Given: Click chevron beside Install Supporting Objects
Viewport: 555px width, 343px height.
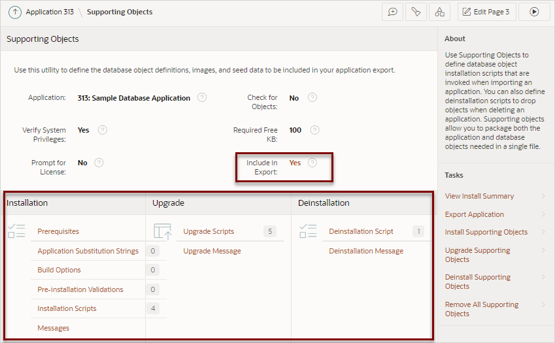Looking at the screenshot, I should [x=543, y=232].
